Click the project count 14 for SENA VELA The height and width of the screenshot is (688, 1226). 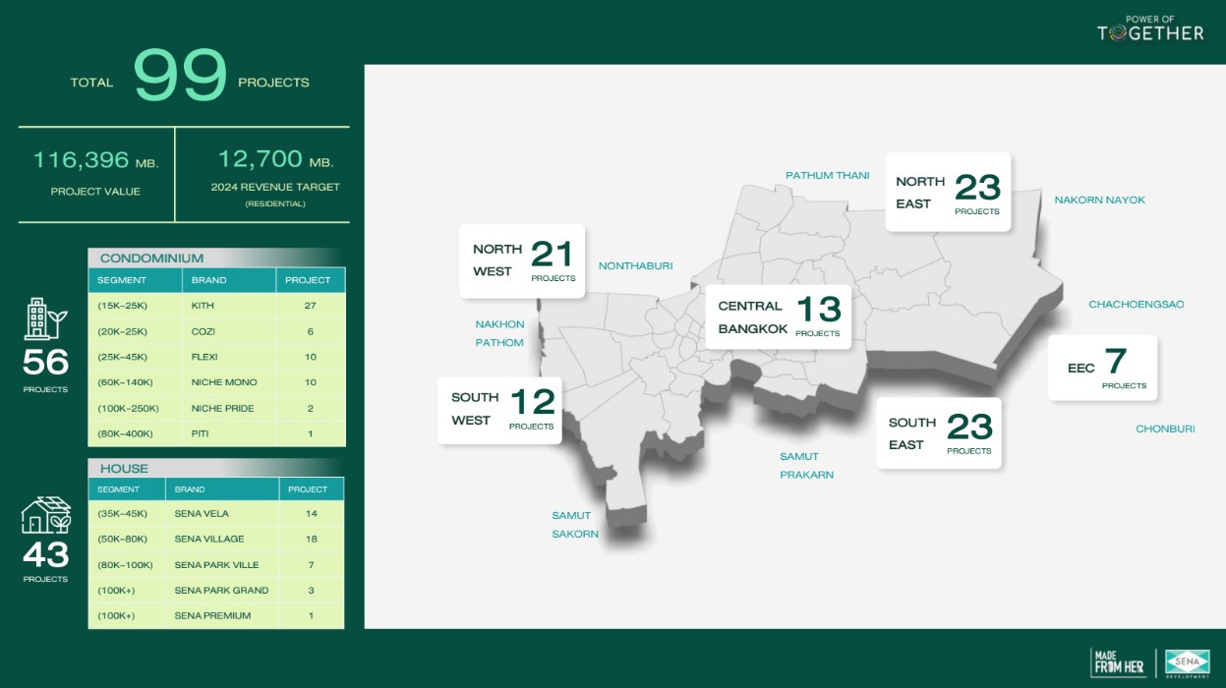coord(312,514)
